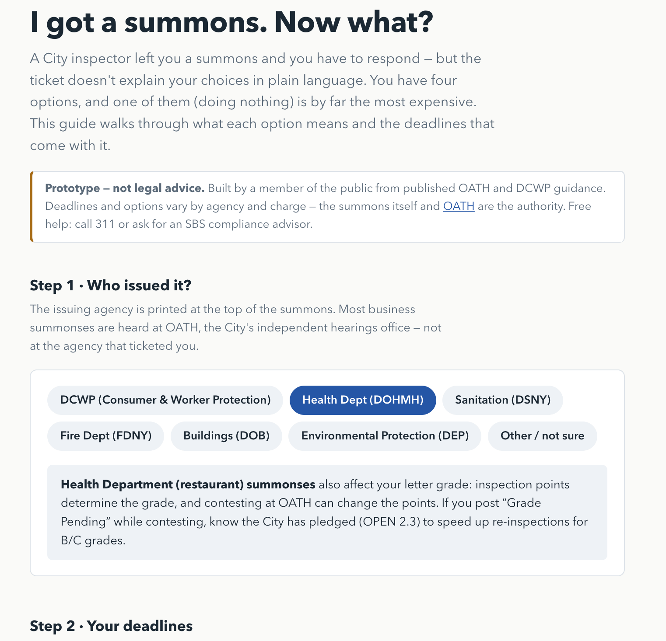
Task: Click the Step 1 description about issuing agency
Action: (235, 327)
